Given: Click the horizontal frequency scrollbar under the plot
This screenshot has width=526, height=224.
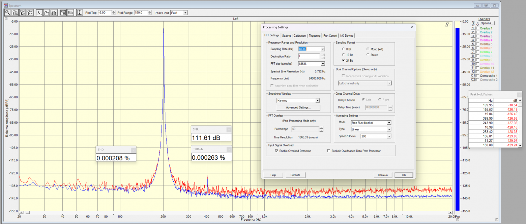Looking at the screenshot, I should coord(236,213).
